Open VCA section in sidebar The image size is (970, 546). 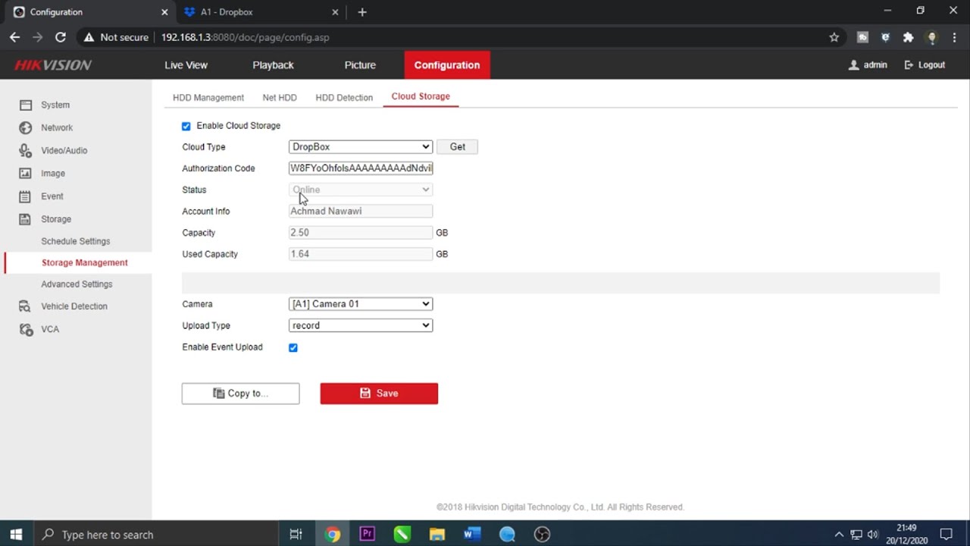point(50,329)
